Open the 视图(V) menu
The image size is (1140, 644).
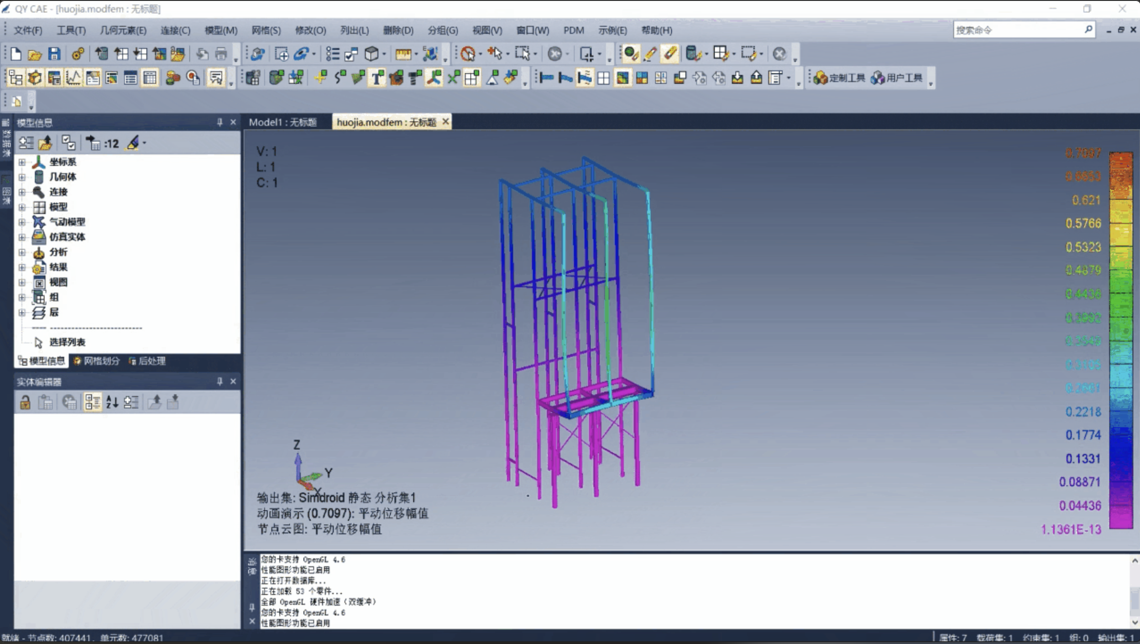487,30
